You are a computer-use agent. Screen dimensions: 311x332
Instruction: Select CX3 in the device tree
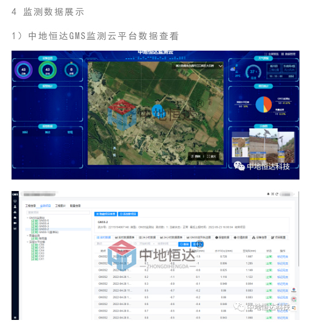point(38,253)
